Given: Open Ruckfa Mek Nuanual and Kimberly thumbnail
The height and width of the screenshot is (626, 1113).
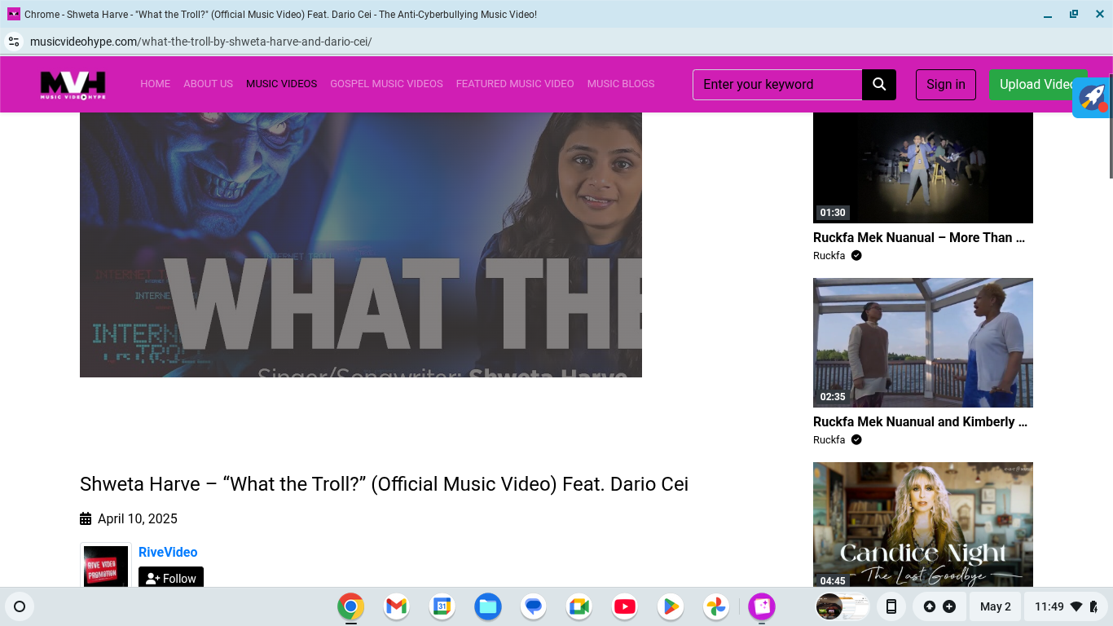Looking at the screenshot, I should tap(923, 342).
